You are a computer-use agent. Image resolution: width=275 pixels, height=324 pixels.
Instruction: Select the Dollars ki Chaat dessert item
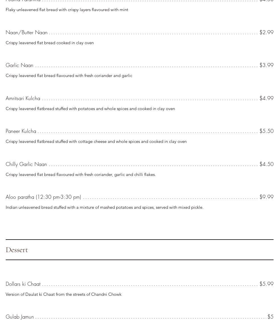point(23,284)
